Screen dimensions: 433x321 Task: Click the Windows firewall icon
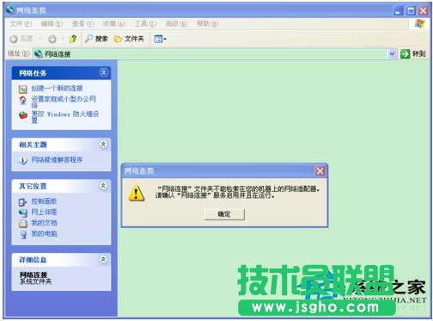23,115
